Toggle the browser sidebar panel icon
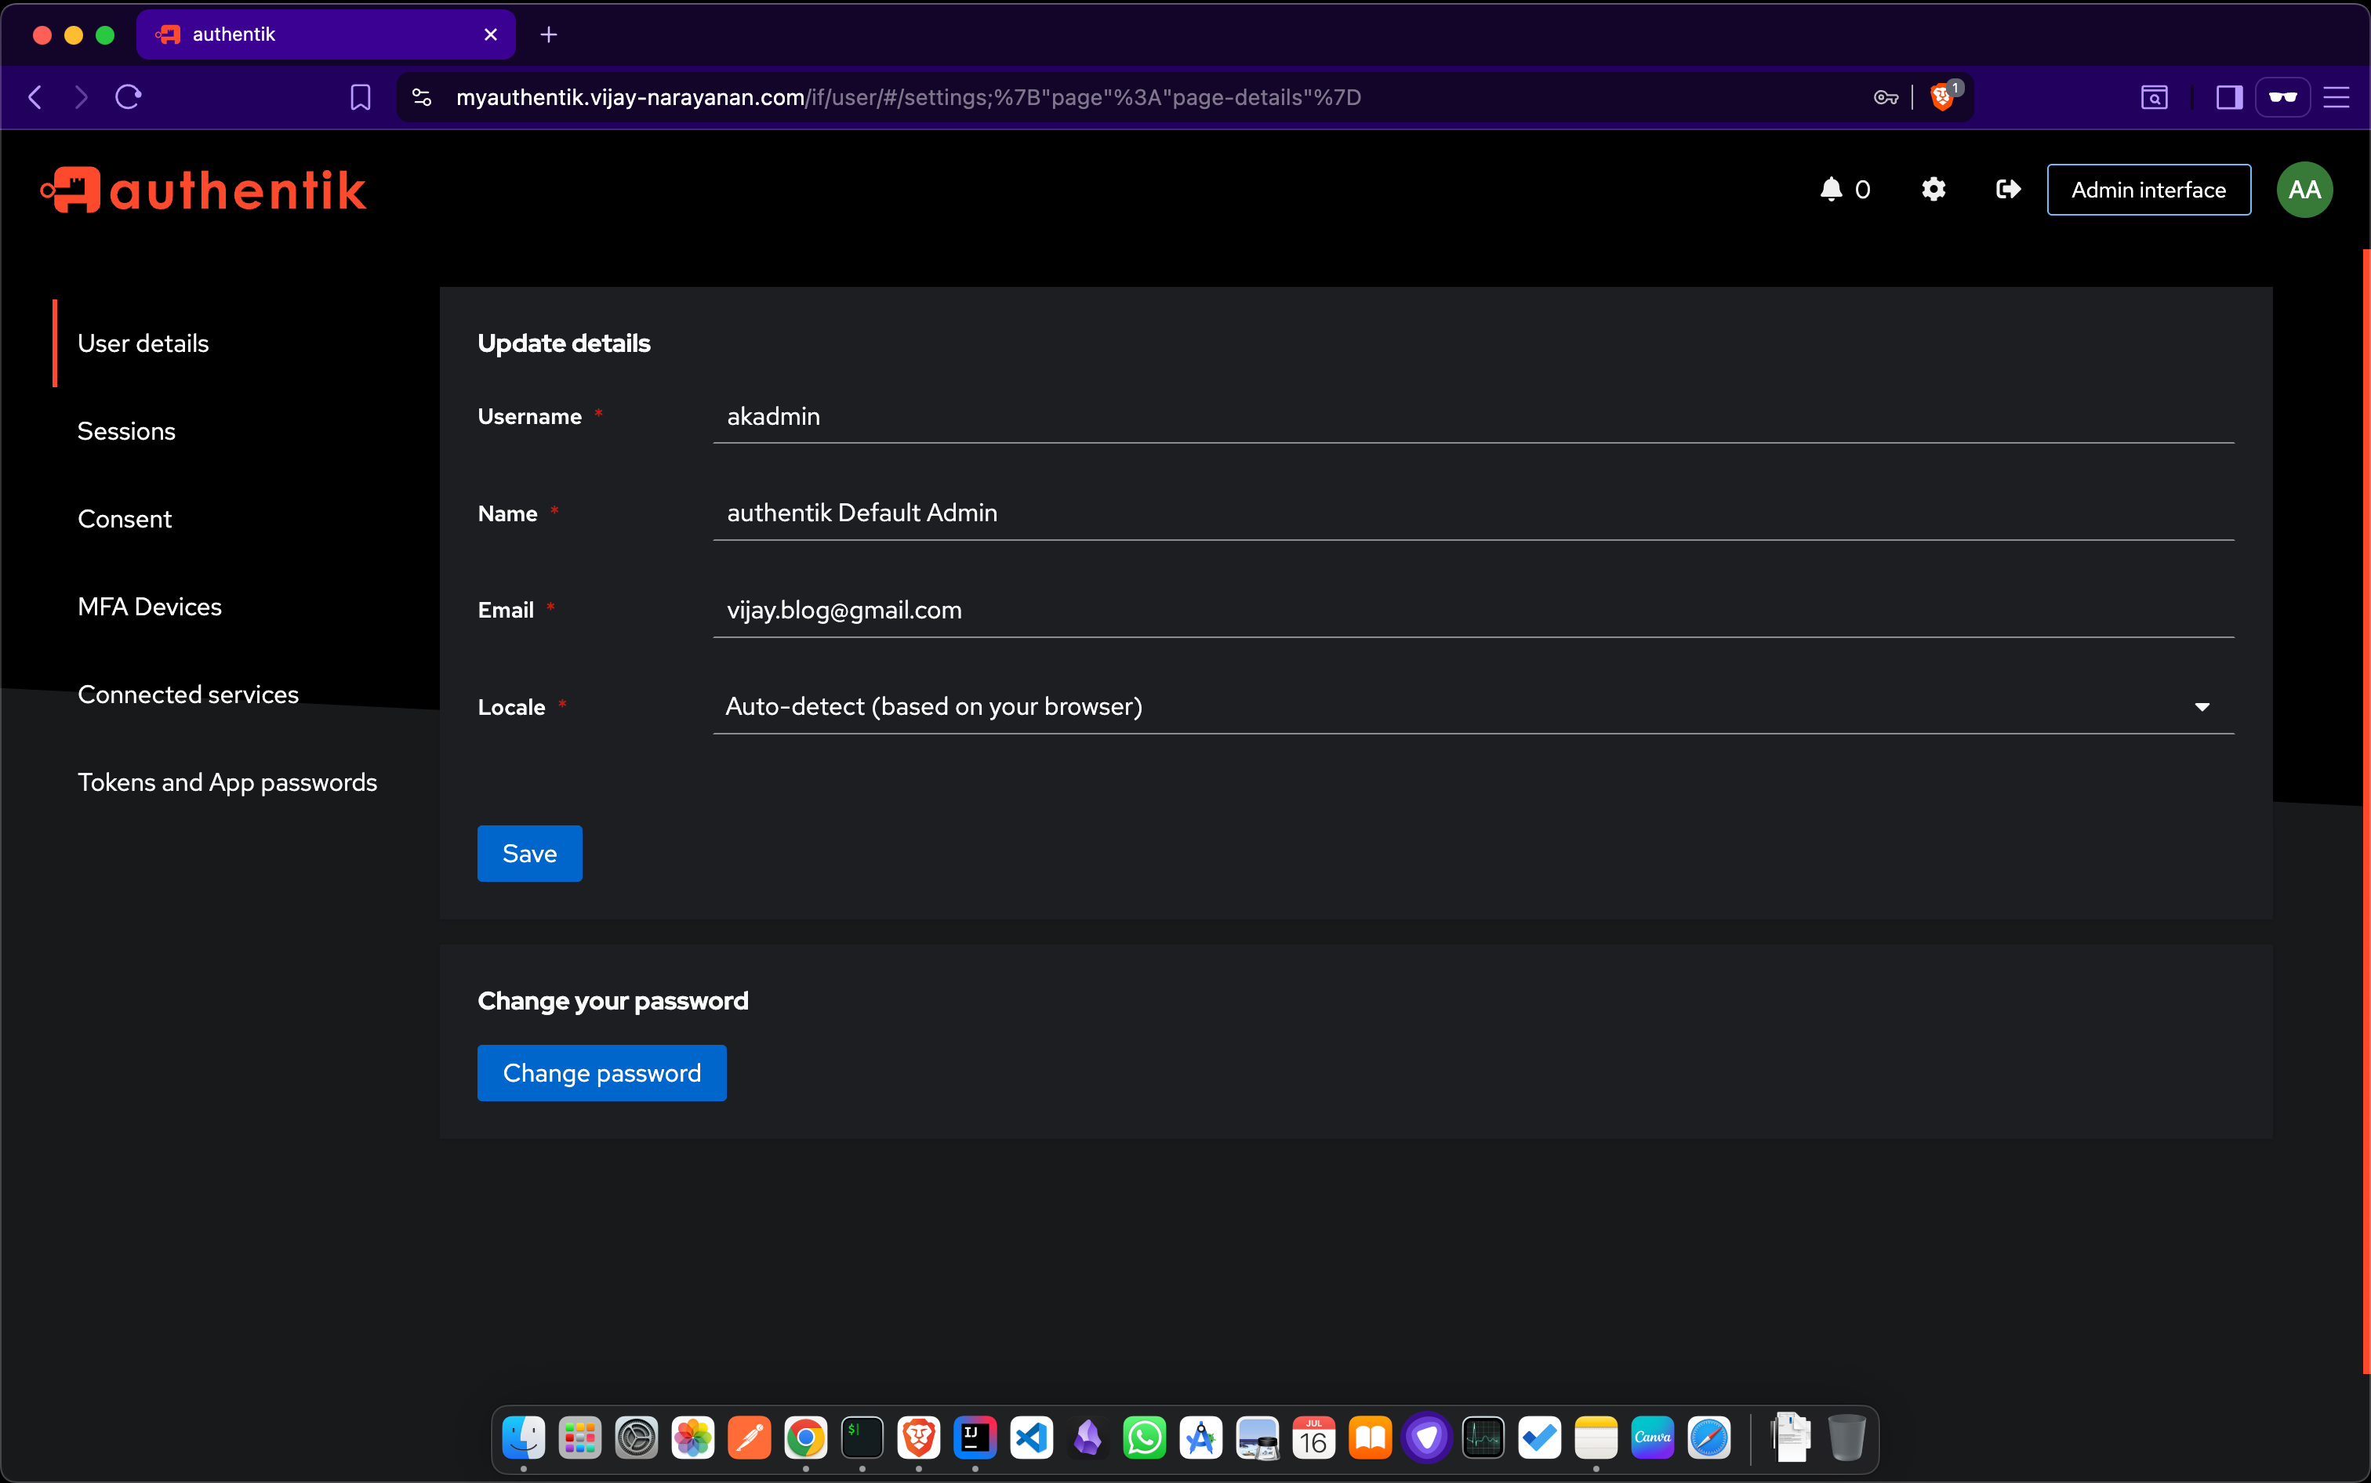Screen dimensions: 2371x1483 (2229, 97)
